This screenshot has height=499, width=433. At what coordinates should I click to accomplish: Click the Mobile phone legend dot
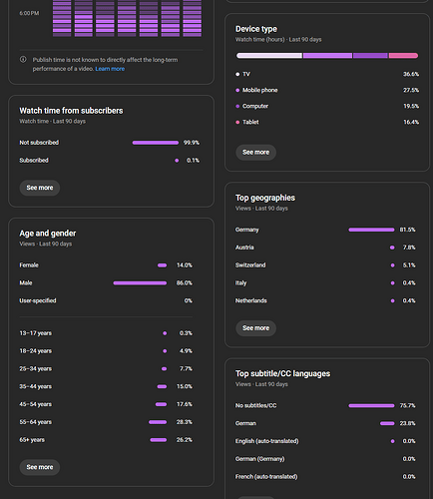237,90
